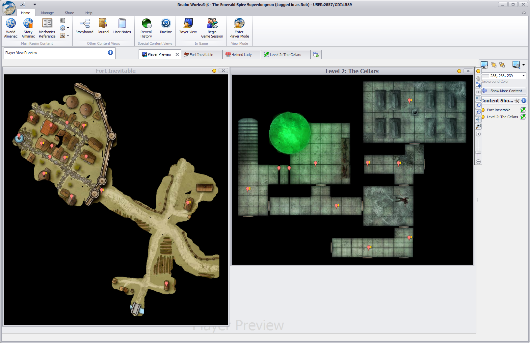530x343 pixels.
Task: Click the info icon beside Content Shown header
Action: 524,101
